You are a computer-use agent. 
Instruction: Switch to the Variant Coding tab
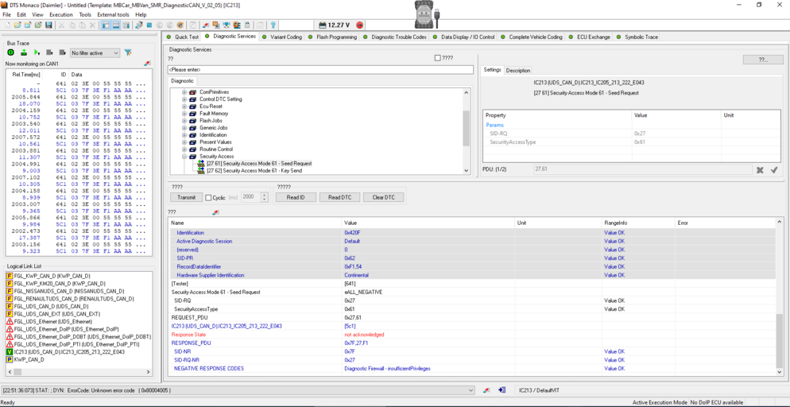282,37
